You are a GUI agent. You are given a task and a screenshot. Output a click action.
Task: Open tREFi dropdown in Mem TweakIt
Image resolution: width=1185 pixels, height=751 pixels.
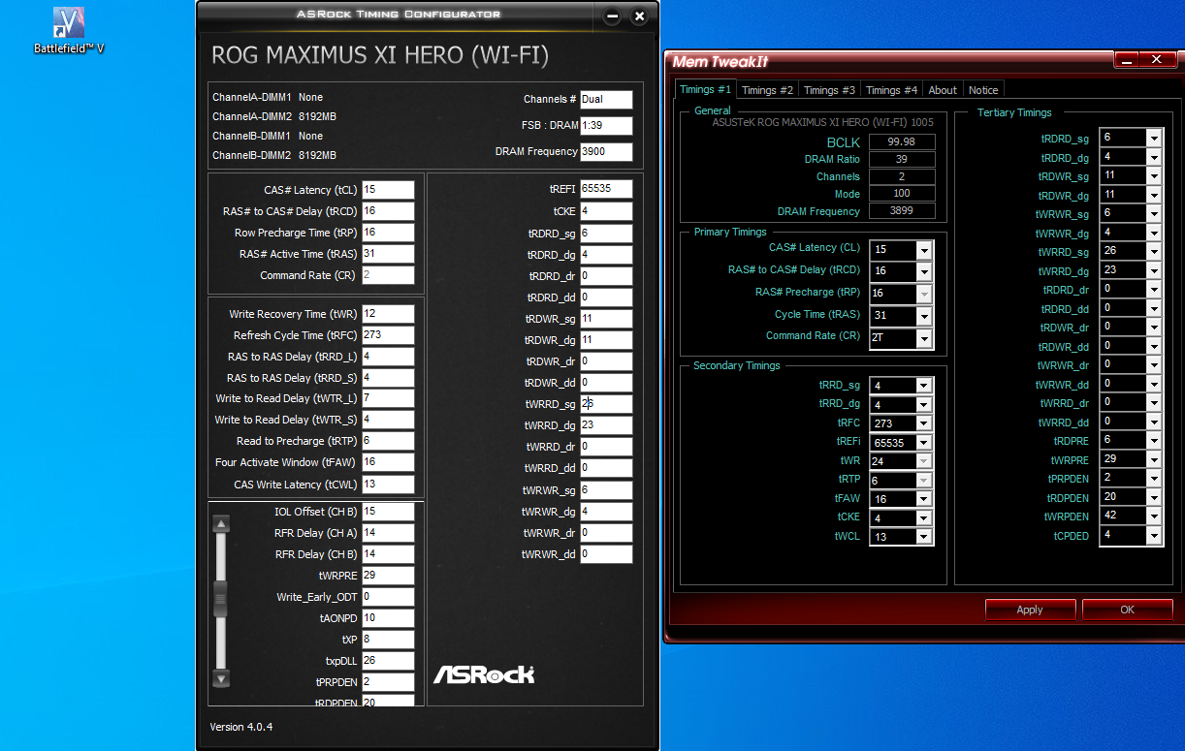(x=924, y=443)
